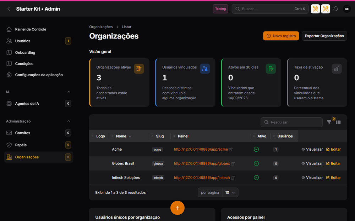Go to Usuários in the sidebar
The image size is (355, 221).
(x=39, y=41)
